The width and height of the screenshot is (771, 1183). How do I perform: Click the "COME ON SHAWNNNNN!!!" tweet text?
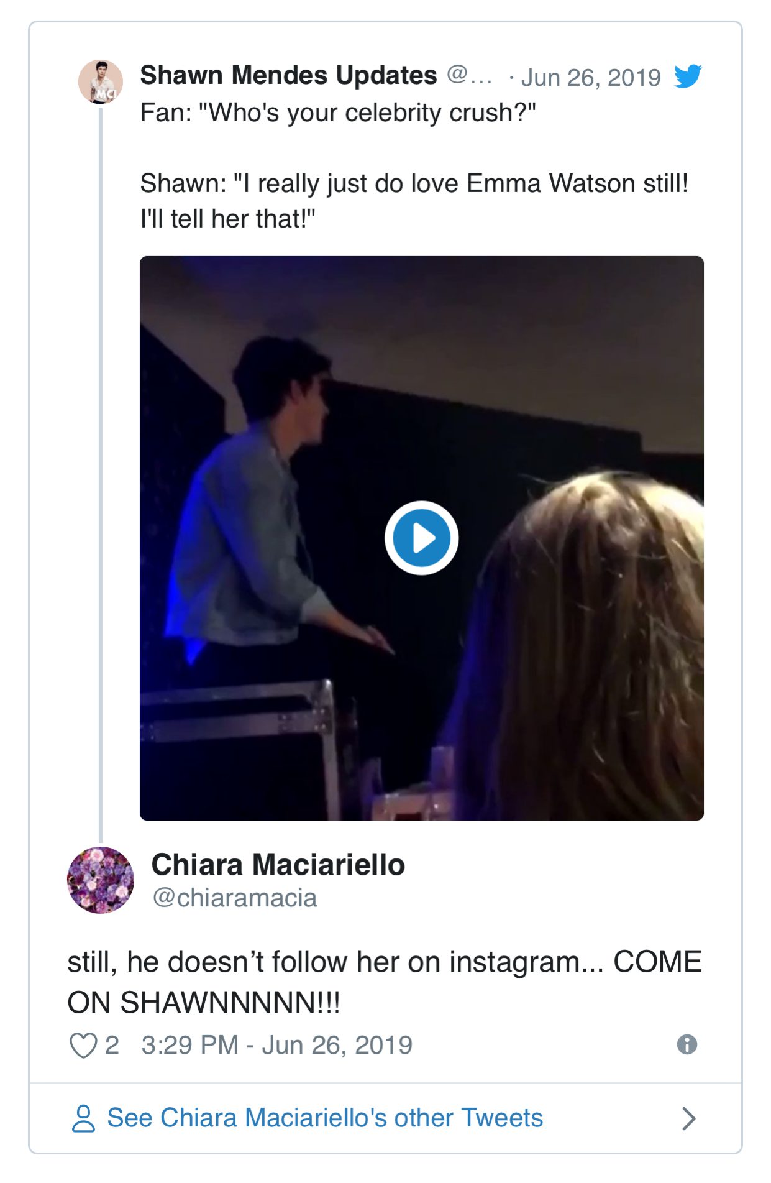tap(384, 982)
